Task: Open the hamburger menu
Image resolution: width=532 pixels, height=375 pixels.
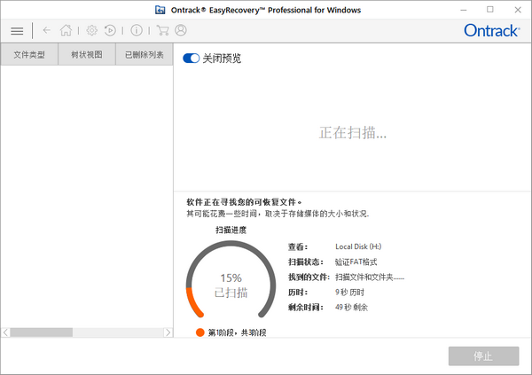Action: click(17, 31)
